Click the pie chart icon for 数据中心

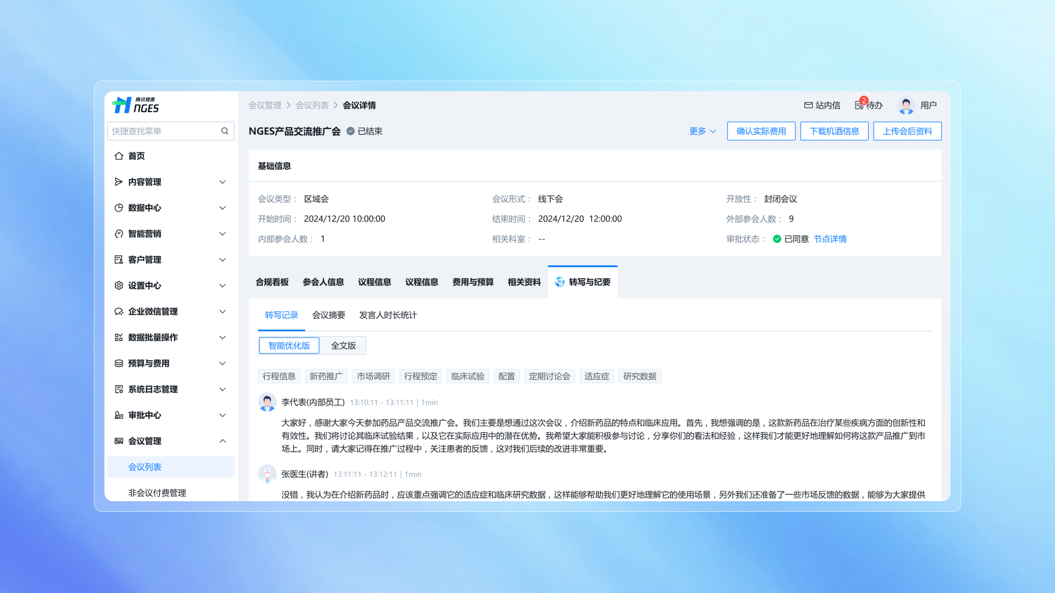(x=119, y=207)
